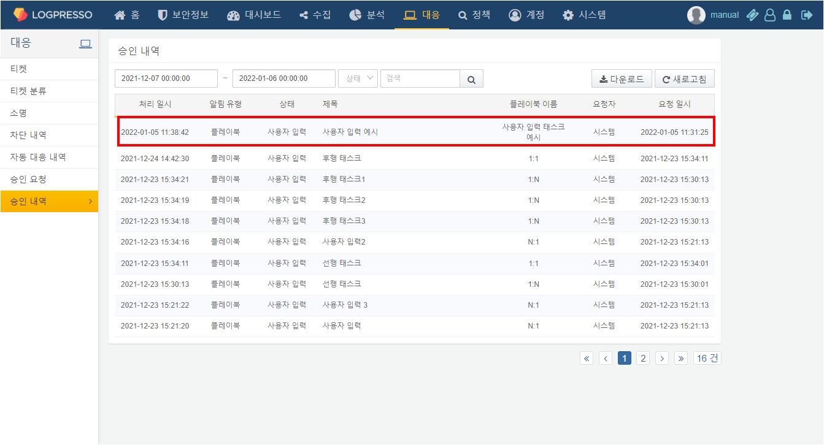The image size is (824, 445).
Task: Select 자동 대응 내역 in the sidebar
Action: tap(49, 158)
